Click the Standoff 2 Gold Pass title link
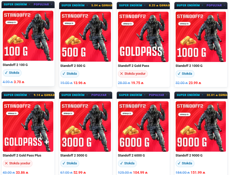This screenshot has width=248, height=175. 134,66
